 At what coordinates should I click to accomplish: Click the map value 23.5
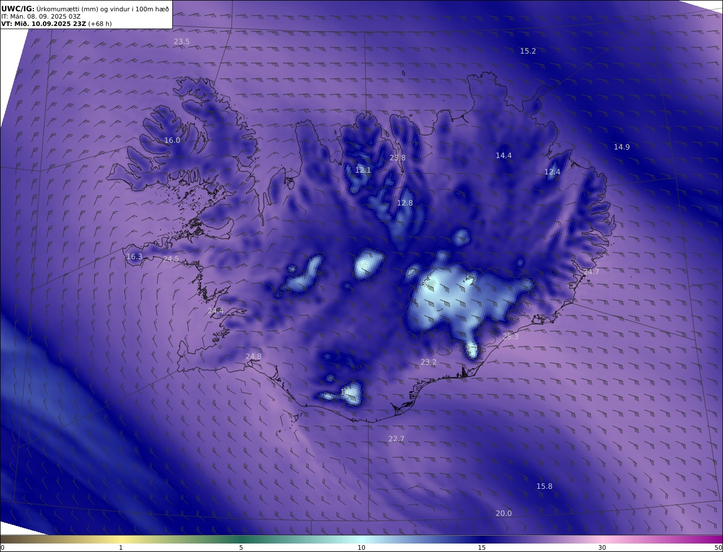tap(181, 42)
